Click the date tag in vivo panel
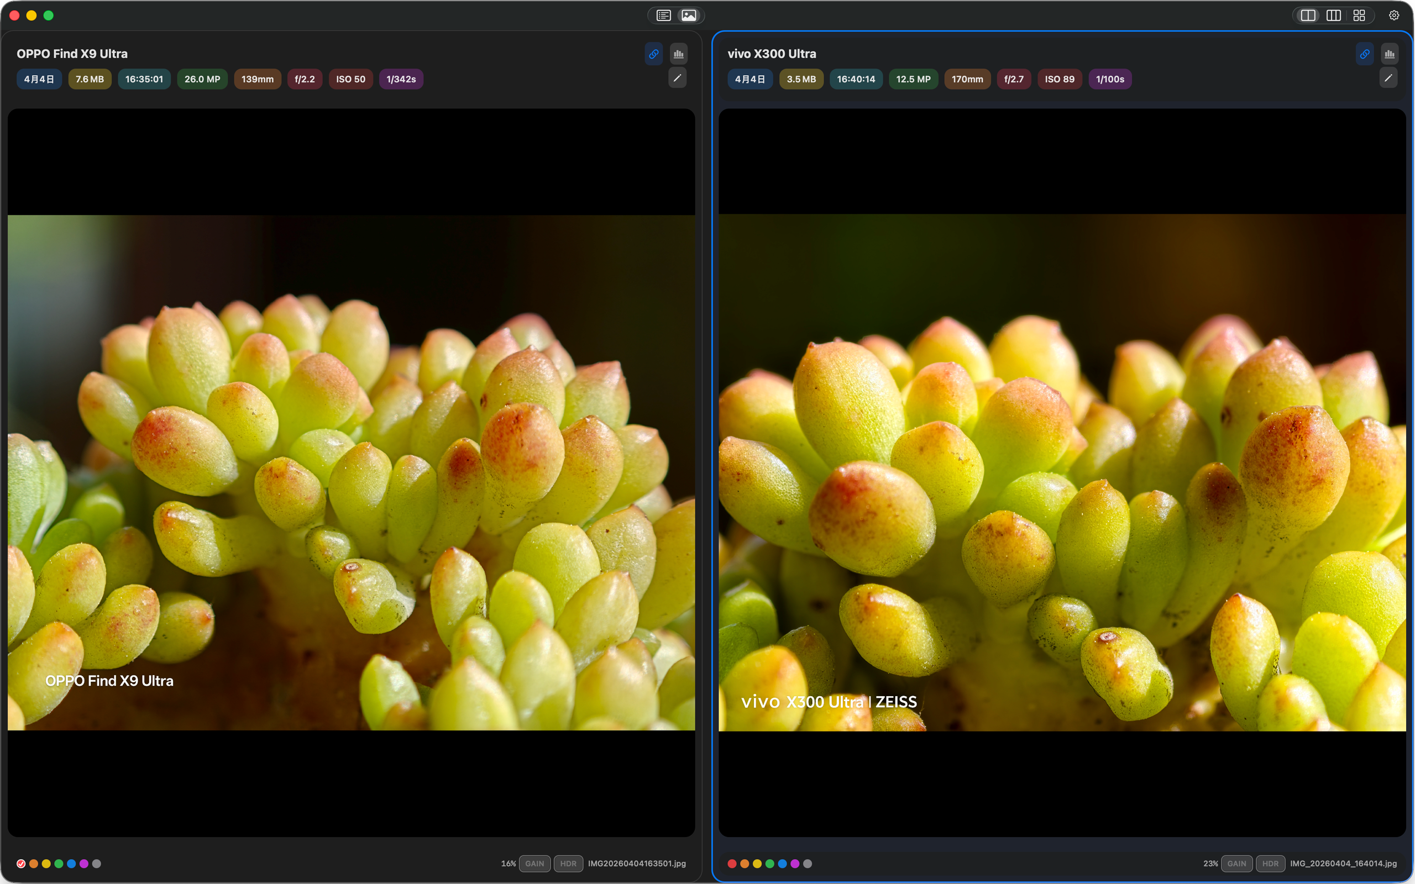Screen dimensions: 1415x884 click(750, 79)
